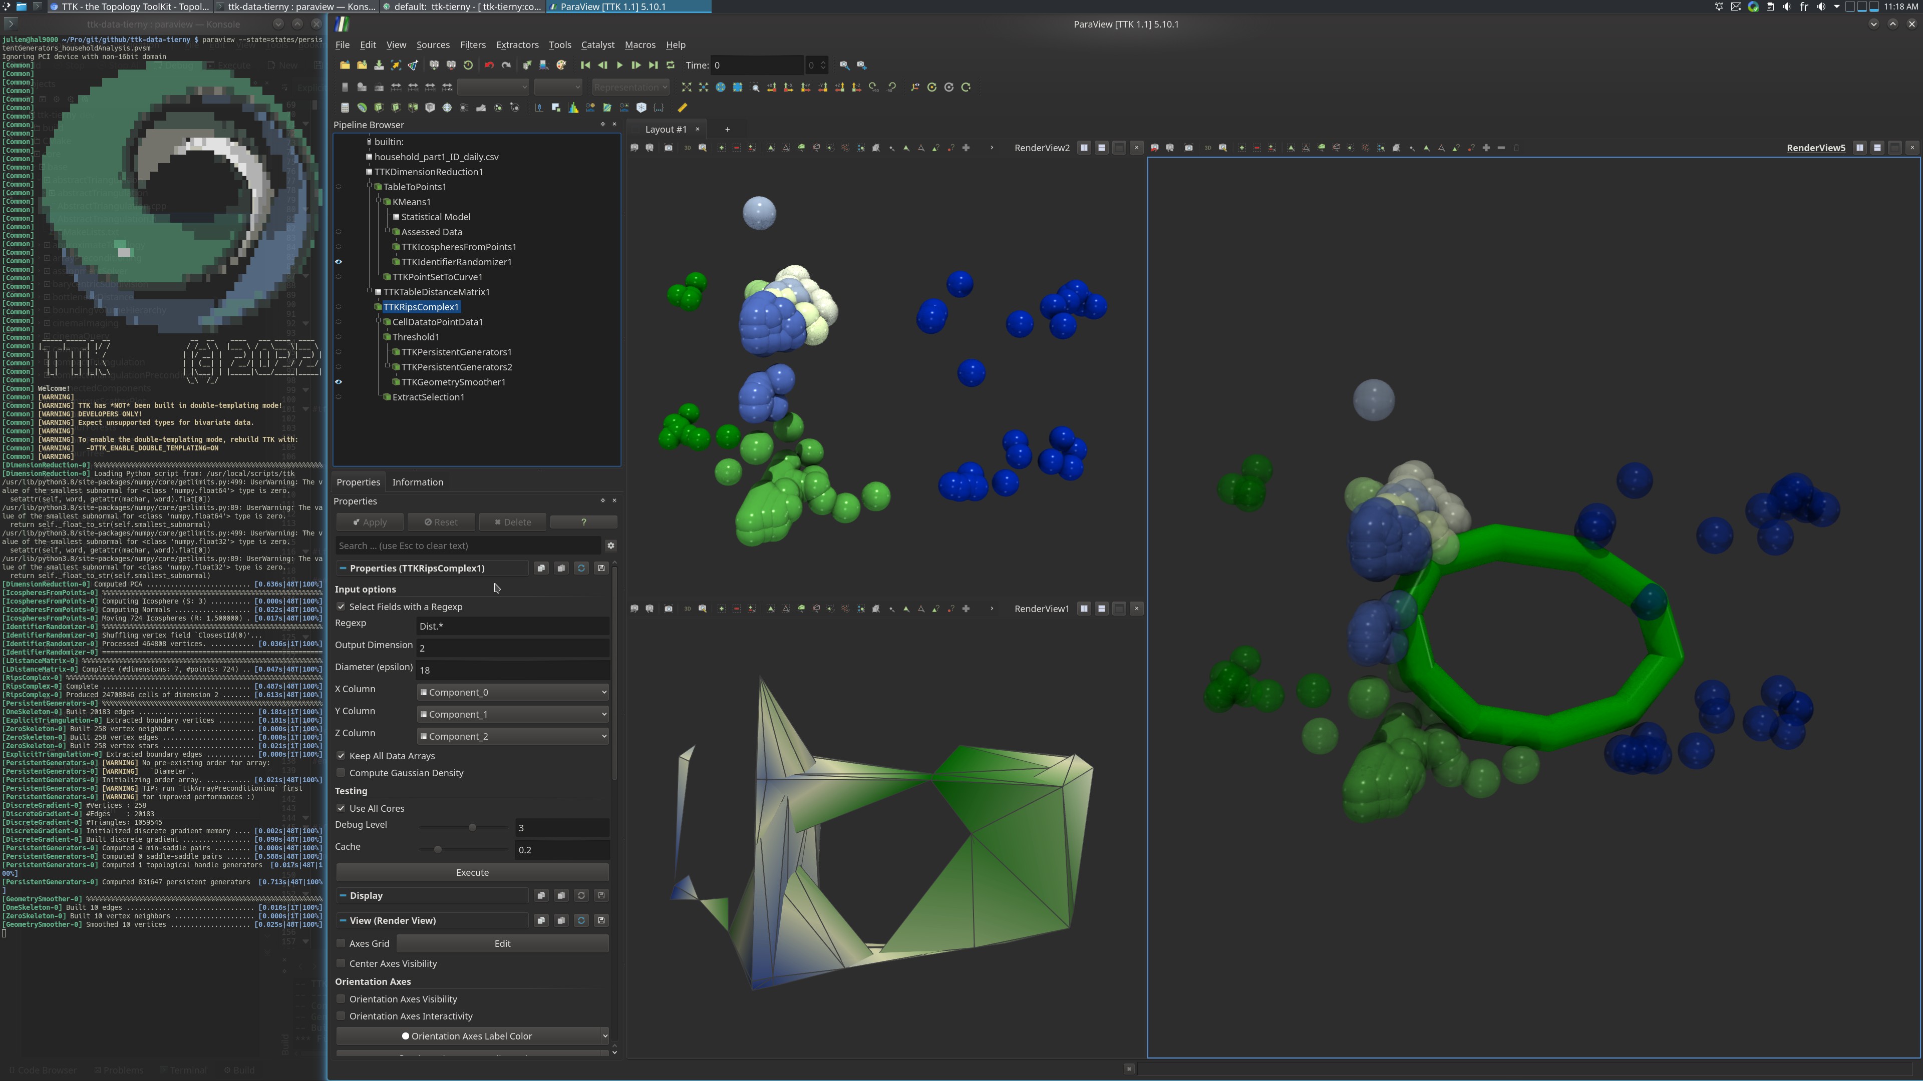Uncheck Keep All Data Arrays
This screenshot has height=1081, width=1923.
[x=341, y=756]
